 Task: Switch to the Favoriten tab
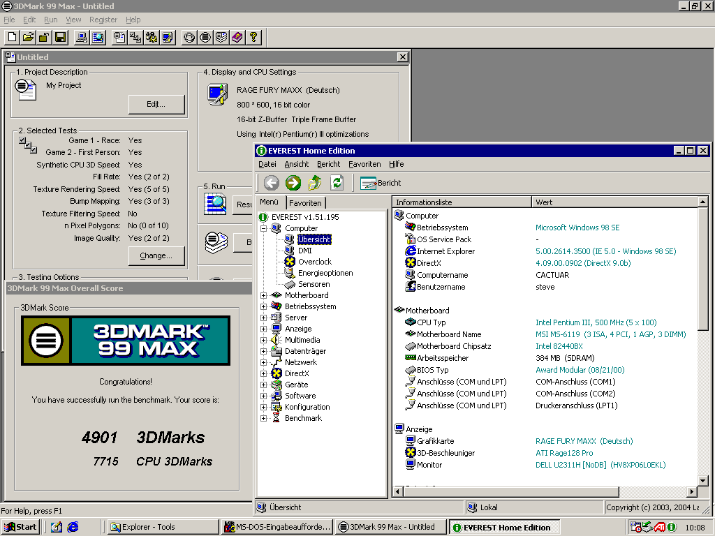(306, 203)
